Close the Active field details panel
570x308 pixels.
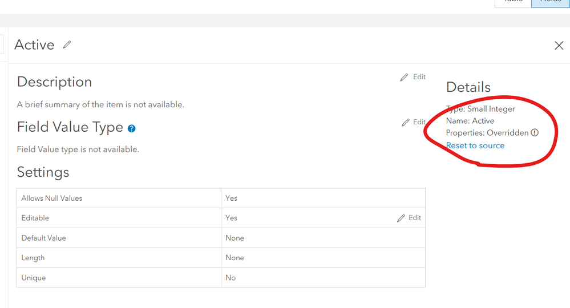click(559, 46)
